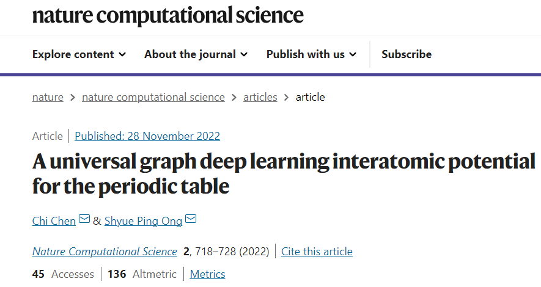Open the articles breadcrumb link
This screenshot has height=287, width=541.
click(260, 98)
